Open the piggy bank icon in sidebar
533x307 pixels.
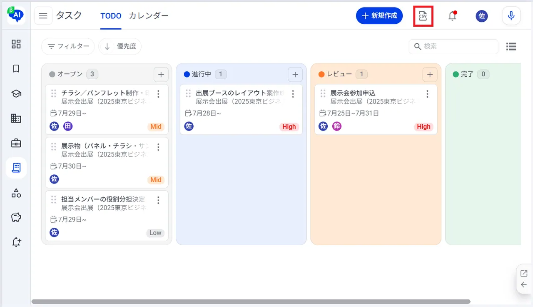coord(16,217)
